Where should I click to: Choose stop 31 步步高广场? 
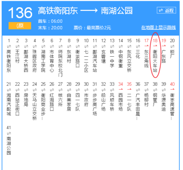(x=95, y=104)
